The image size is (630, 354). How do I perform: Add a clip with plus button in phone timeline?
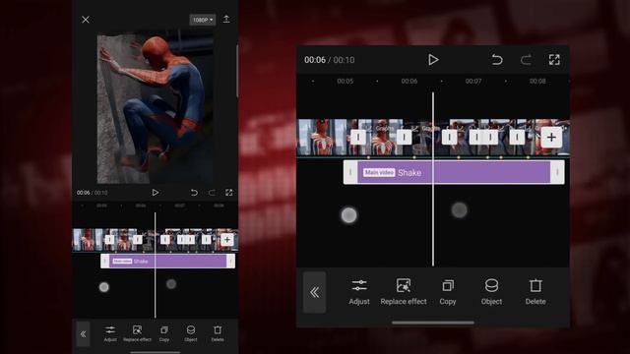point(227,240)
